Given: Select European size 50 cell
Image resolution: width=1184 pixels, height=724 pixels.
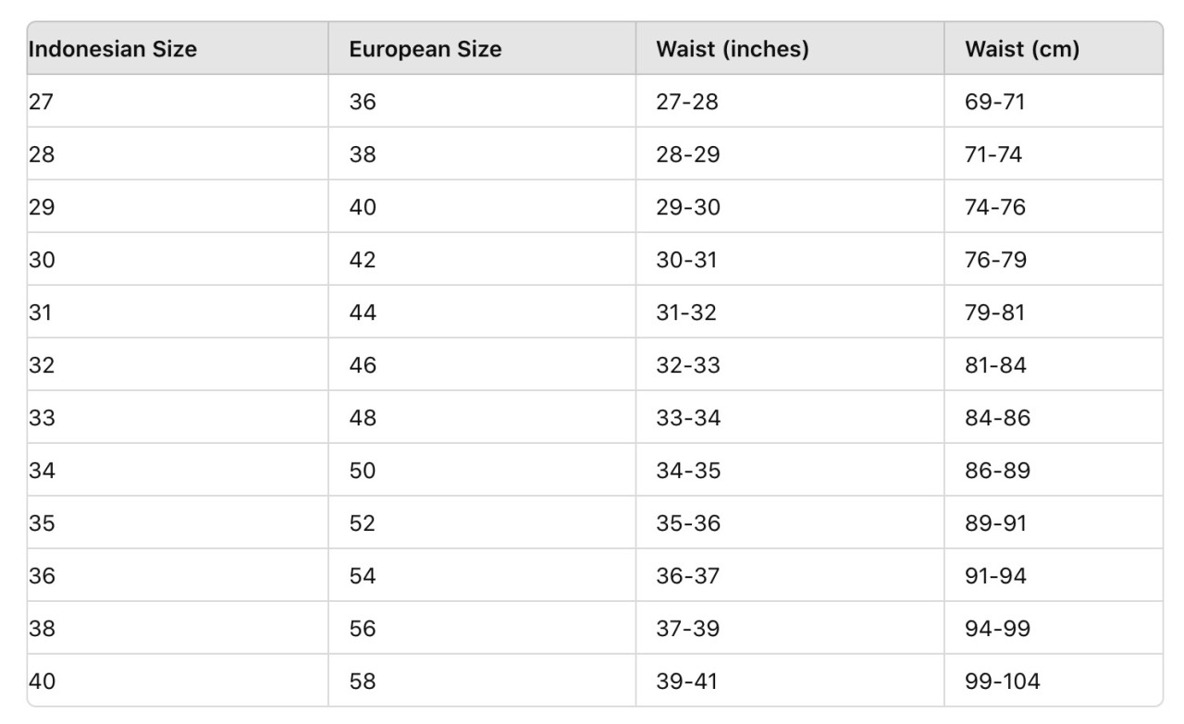Looking at the screenshot, I should [482, 471].
